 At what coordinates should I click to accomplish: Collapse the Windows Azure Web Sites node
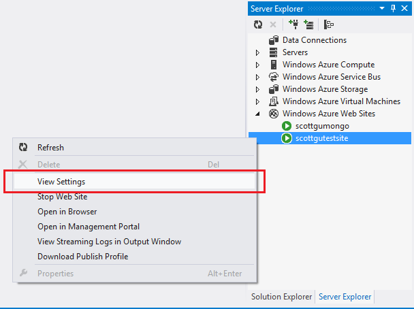[x=257, y=114]
